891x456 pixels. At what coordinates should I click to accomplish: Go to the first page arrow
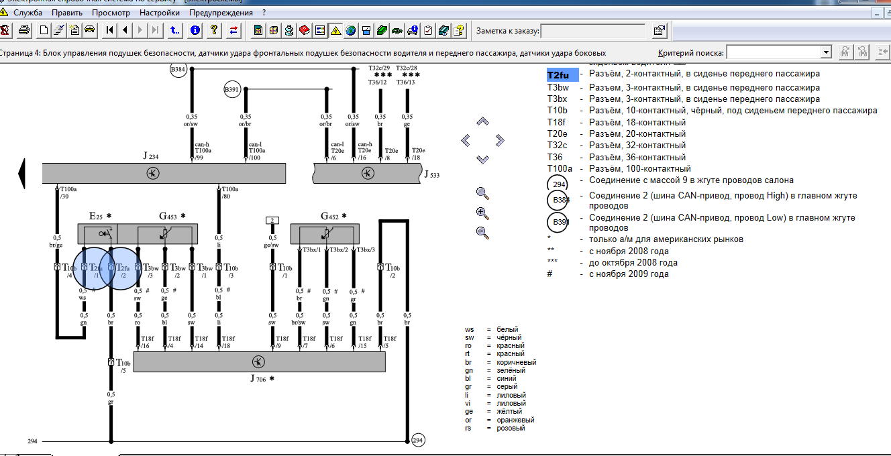(x=110, y=30)
